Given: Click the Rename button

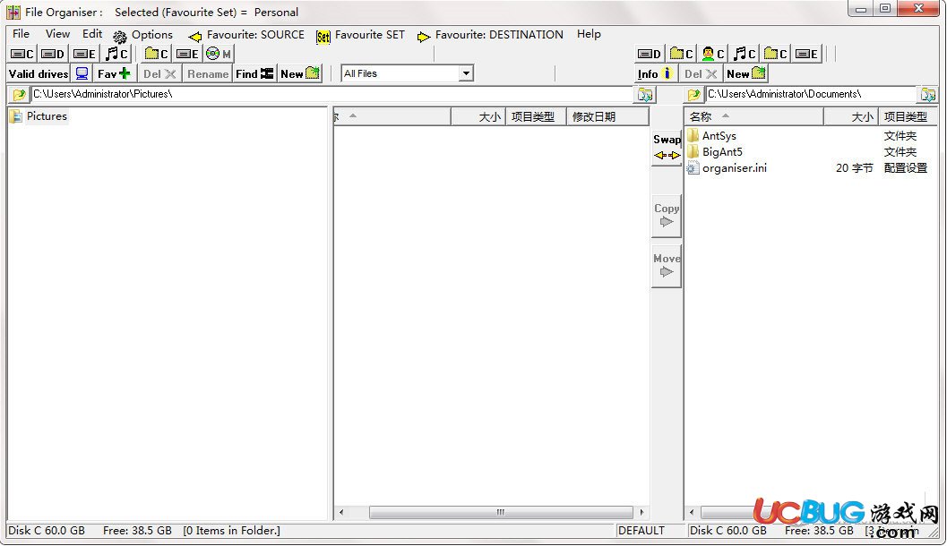Looking at the screenshot, I should pyautogui.click(x=208, y=73).
